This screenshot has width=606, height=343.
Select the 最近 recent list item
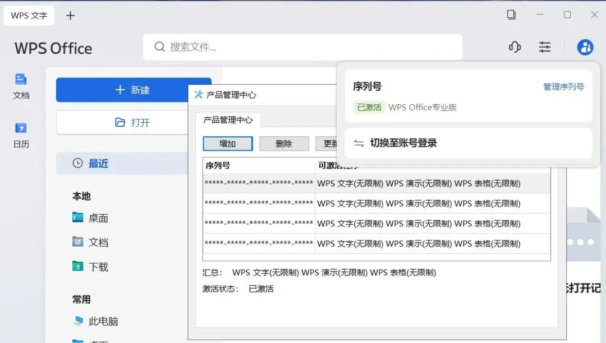[x=122, y=163]
